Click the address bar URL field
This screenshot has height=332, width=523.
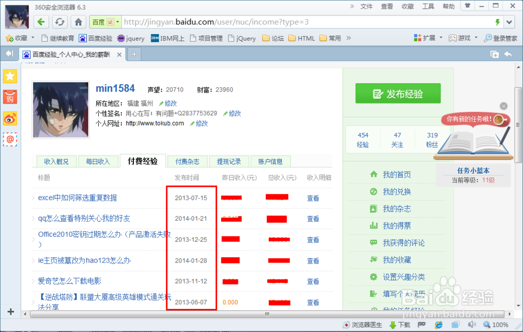tap(307, 22)
